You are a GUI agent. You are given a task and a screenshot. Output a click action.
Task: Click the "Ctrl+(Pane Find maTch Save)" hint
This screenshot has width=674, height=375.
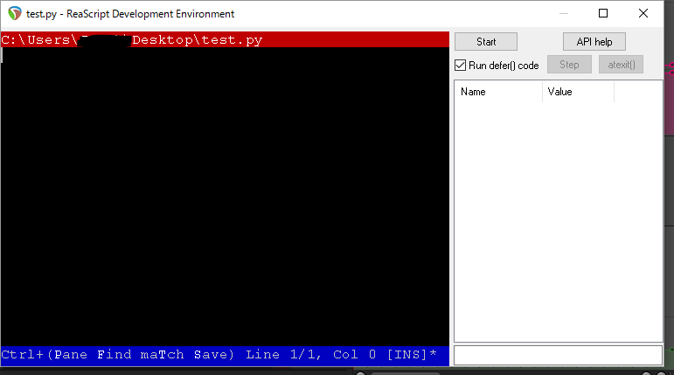tap(118, 354)
